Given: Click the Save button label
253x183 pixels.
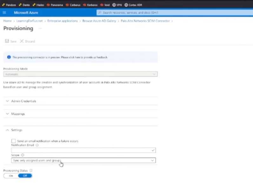Looking at the screenshot, I should 13,41.
